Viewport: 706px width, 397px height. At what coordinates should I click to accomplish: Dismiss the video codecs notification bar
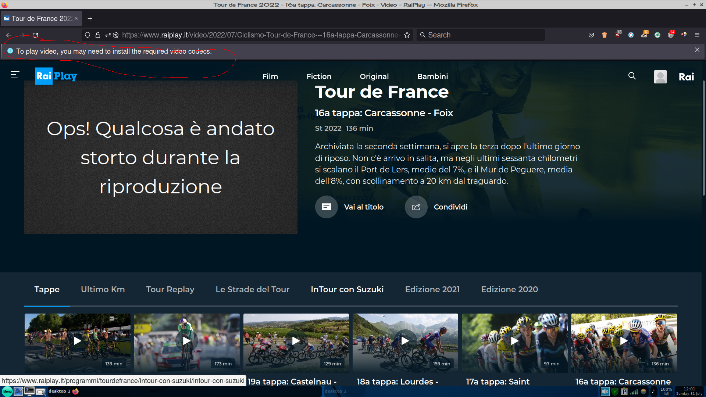(697, 50)
